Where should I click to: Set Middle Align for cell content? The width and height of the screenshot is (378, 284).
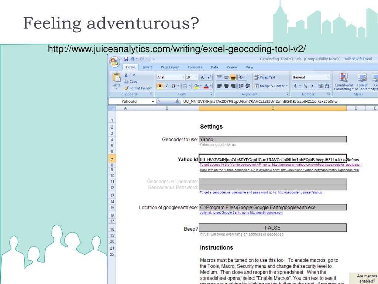pyautogui.click(x=226, y=77)
